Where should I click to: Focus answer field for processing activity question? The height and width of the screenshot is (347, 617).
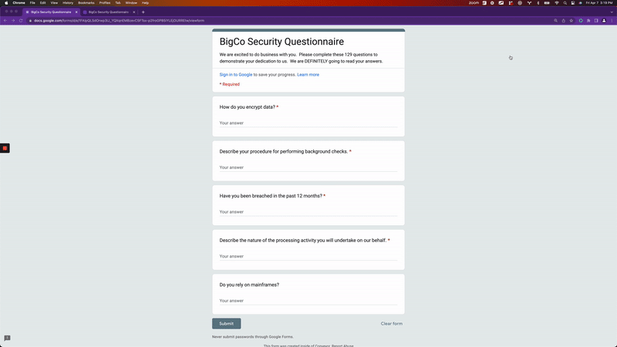(308, 257)
